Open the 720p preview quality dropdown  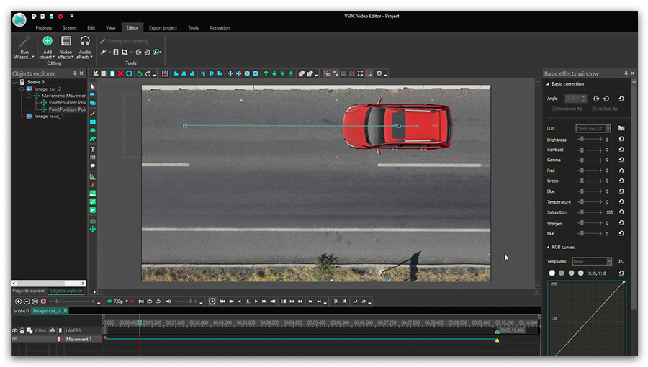(118, 302)
